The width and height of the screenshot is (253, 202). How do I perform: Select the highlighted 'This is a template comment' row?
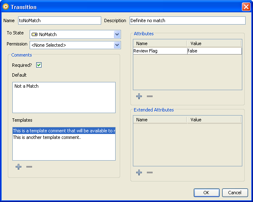[64, 131]
